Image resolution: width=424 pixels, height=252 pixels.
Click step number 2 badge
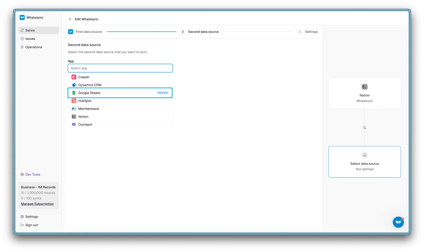[x=183, y=32]
